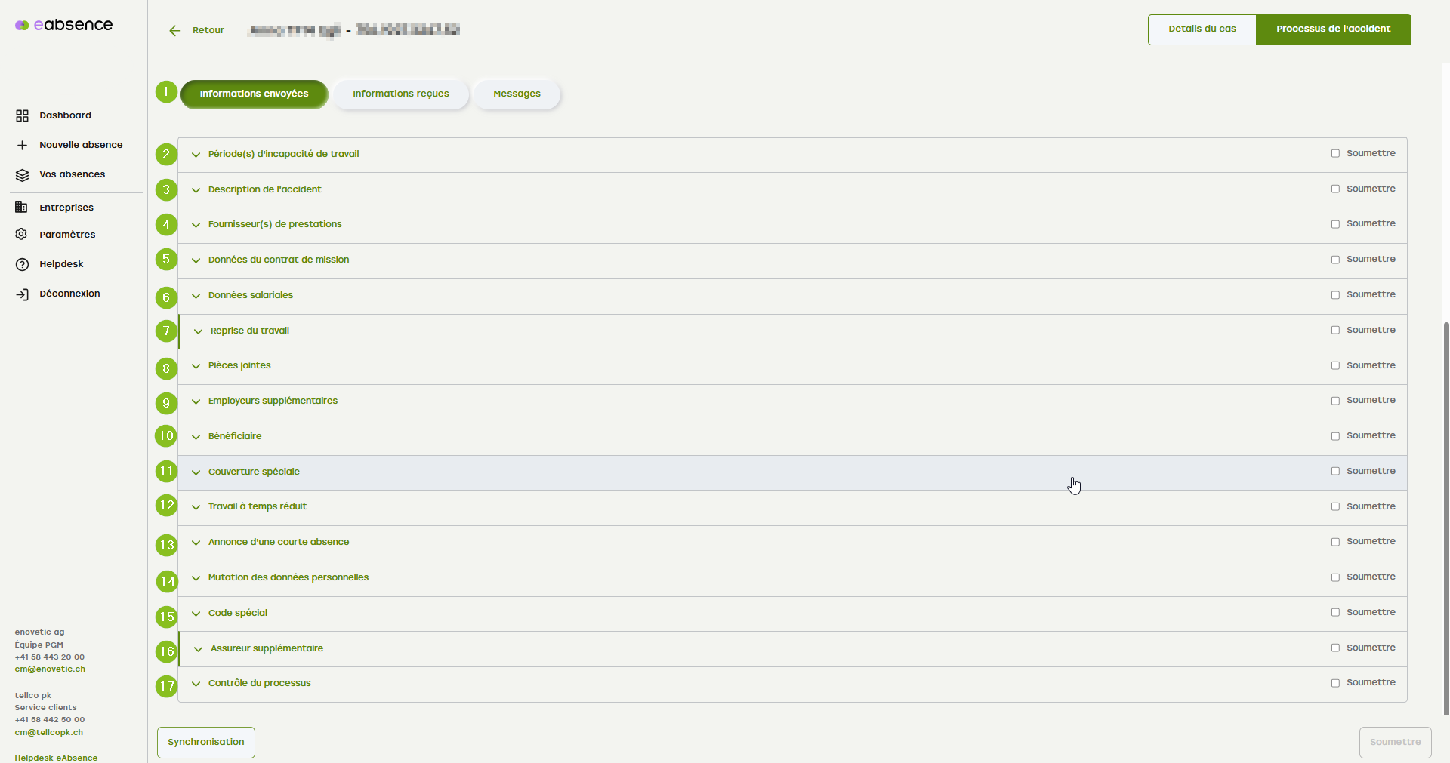This screenshot has height=763, width=1450.
Task: Click the Dashboard grid icon in sidebar
Action: [22, 115]
